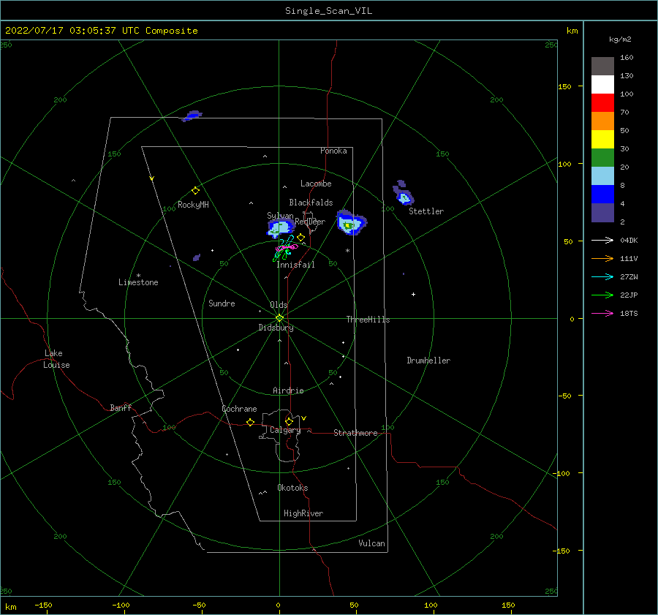The width and height of the screenshot is (658, 615).
Task: Click the yellow diamond marker near Cochrane
Action: coord(251,422)
